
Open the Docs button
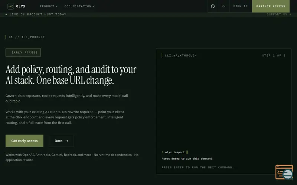62,141
